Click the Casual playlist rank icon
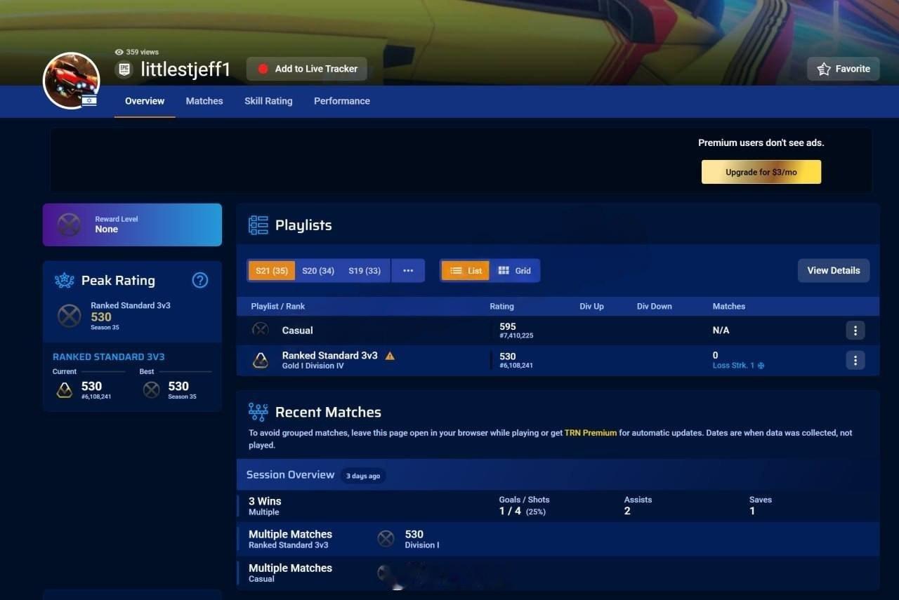Image resolution: width=899 pixels, height=600 pixels. click(261, 330)
